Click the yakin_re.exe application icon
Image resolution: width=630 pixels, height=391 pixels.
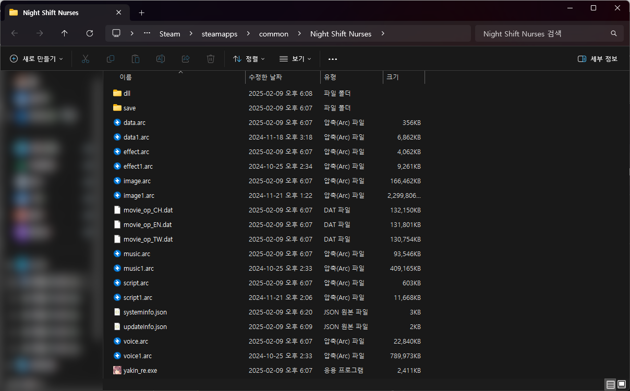click(117, 370)
